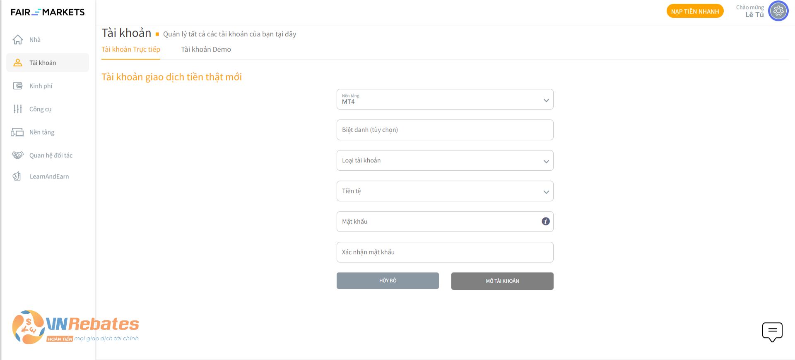This screenshot has height=360, width=795.
Task: Click the NẠP TIỀN NHANH button
Action: tap(695, 11)
